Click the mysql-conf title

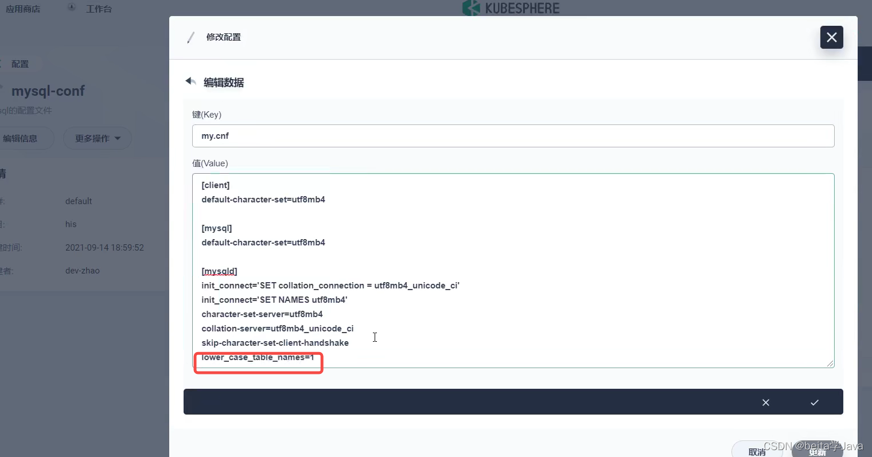pyautogui.click(x=48, y=91)
